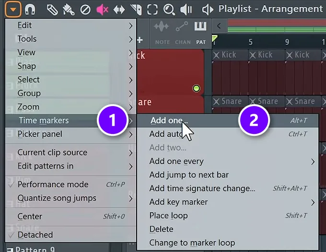Screen dimensions: 326x252
Task: Select the Paint brush tool
Action: [x=69, y=10]
